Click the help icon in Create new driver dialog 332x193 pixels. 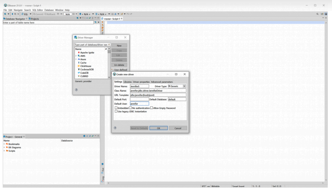tap(116, 128)
